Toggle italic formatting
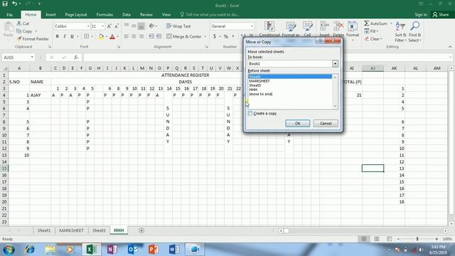455x256 pixels. (65, 36)
